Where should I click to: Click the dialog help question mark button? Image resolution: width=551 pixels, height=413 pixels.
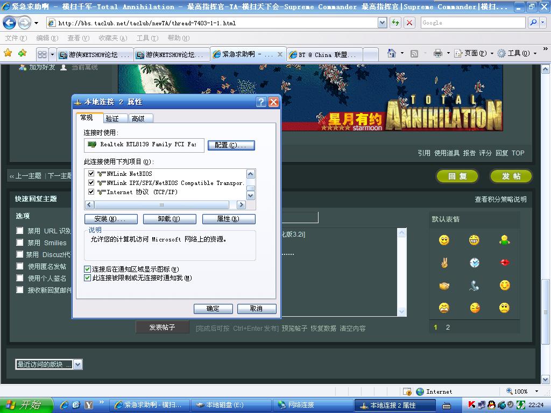pos(261,102)
